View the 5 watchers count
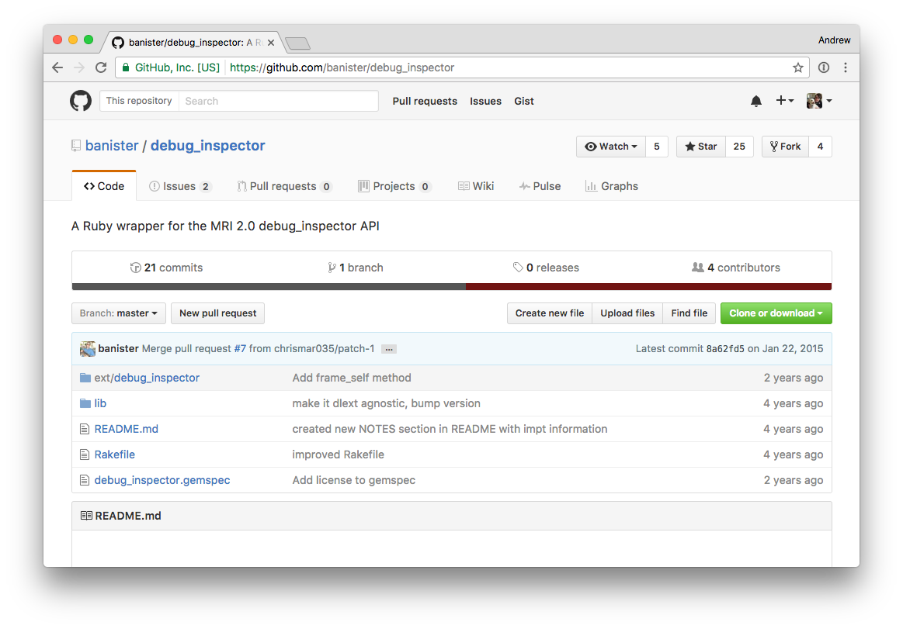The width and height of the screenshot is (903, 629). click(657, 147)
